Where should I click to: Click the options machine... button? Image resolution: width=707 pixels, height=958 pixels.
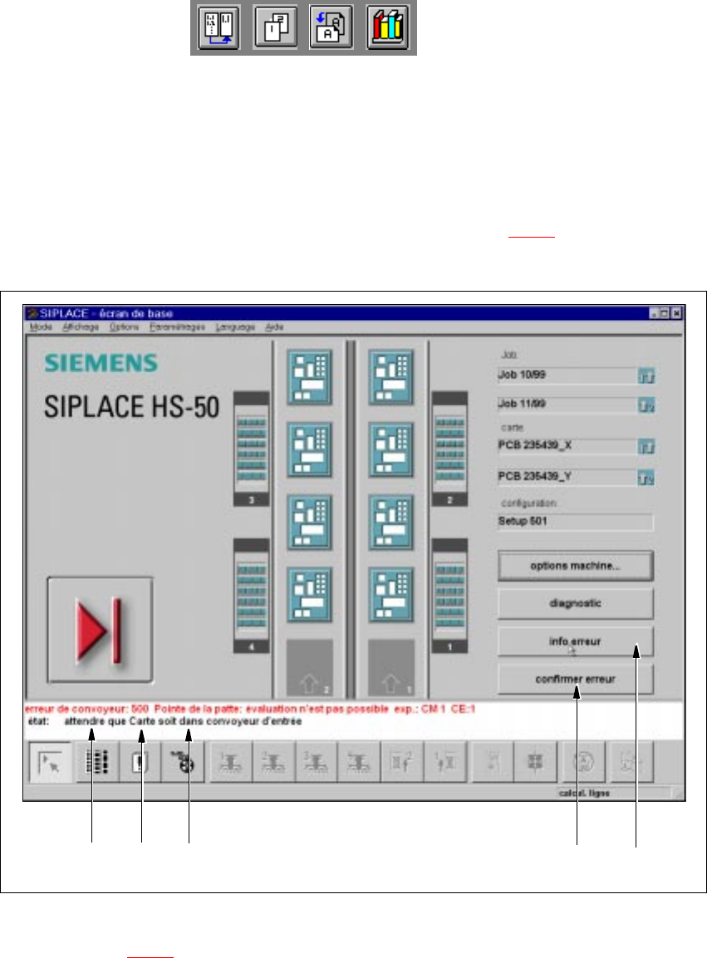(575, 566)
